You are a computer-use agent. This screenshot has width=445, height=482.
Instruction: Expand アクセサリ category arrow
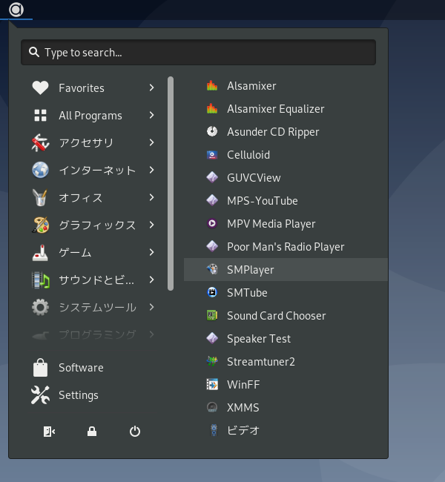click(151, 142)
